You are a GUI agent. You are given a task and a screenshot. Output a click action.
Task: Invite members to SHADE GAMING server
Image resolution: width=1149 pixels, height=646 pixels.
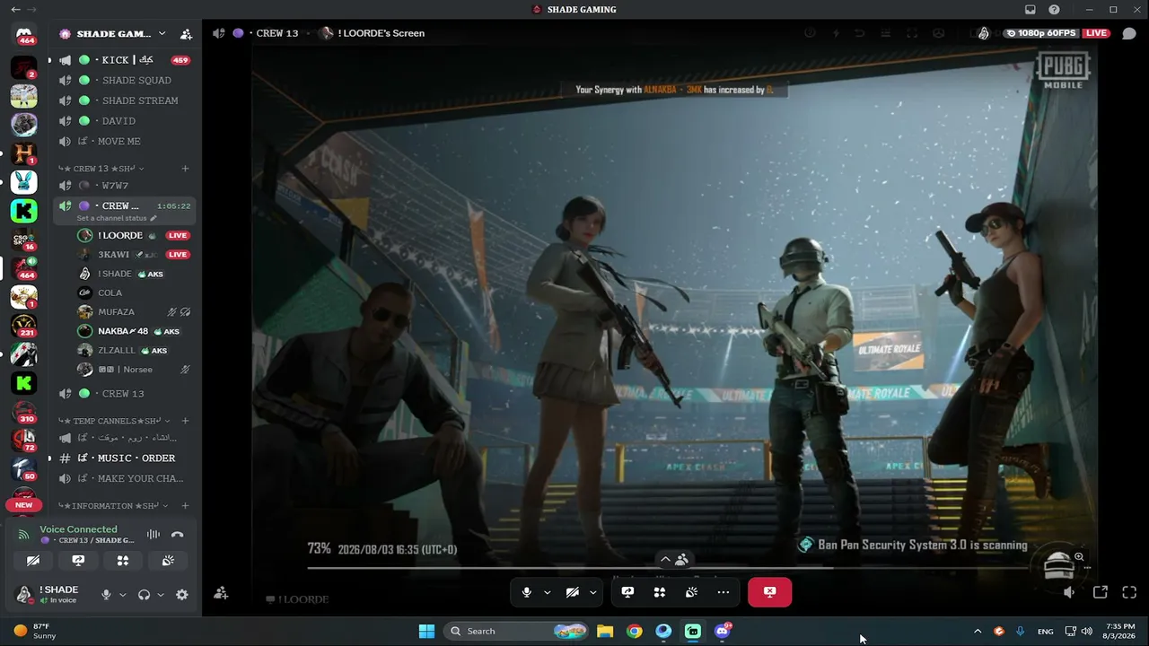[x=186, y=34]
